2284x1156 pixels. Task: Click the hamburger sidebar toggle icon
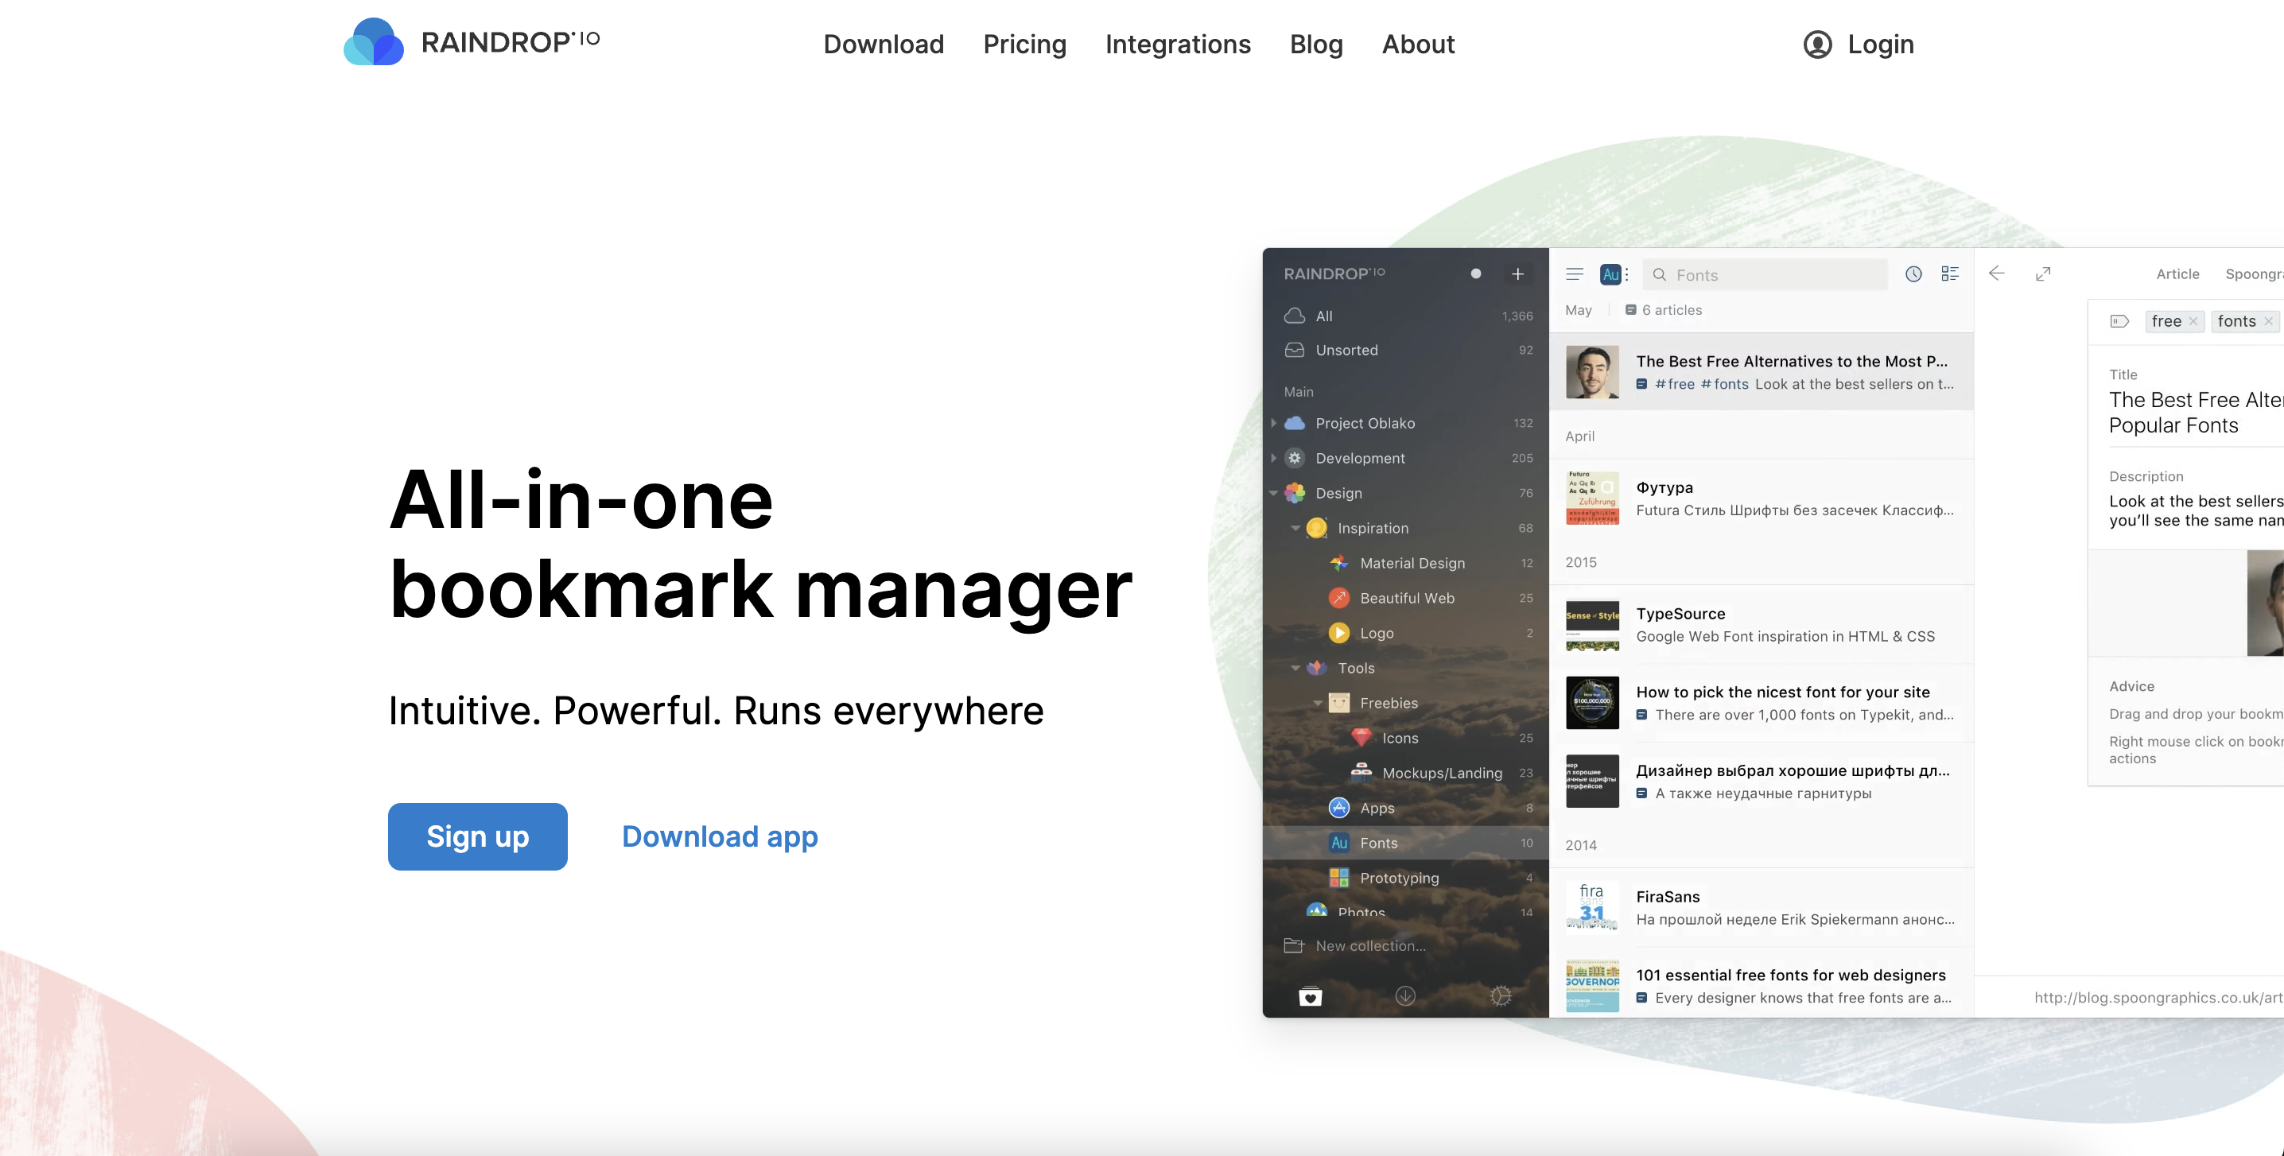[x=1575, y=274]
